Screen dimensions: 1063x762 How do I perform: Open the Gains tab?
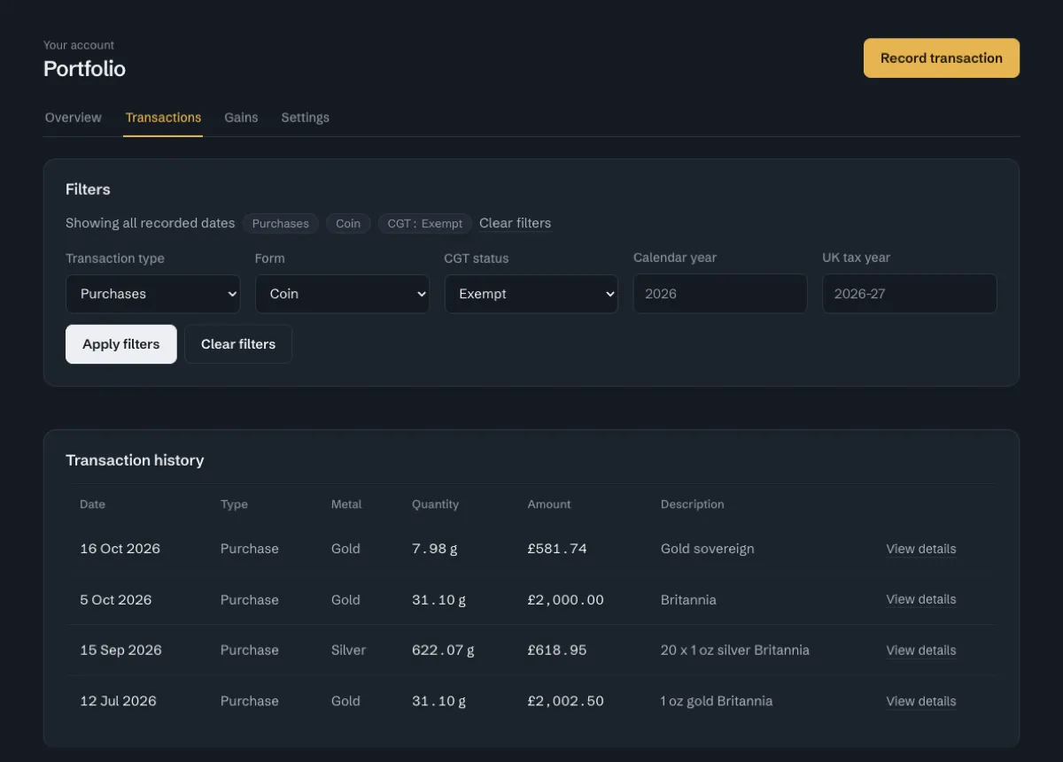pos(241,118)
